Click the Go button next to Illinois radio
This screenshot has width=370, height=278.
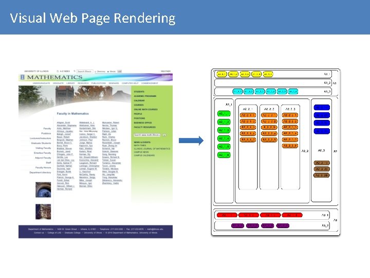tap(119, 71)
